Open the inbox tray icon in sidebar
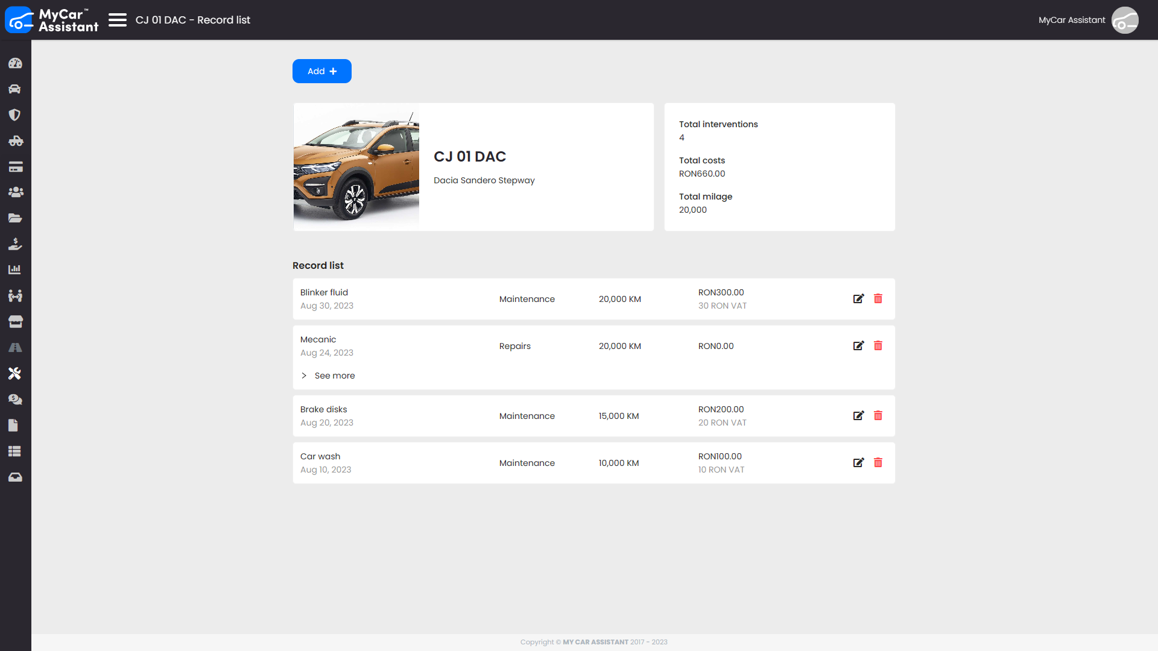This screenshot has height=651, width=1158. point(15,477)
